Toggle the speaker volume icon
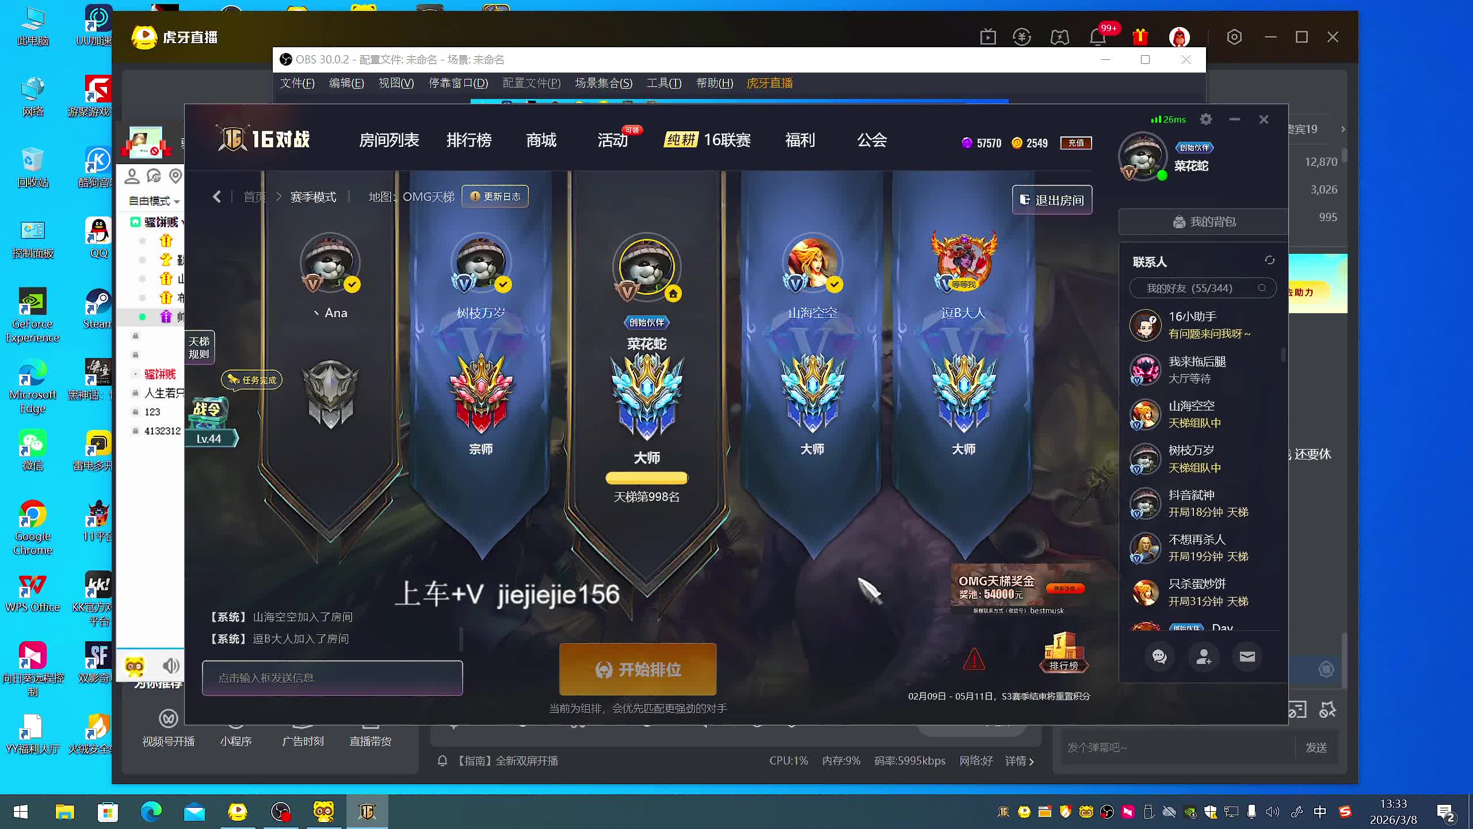1473x829 pixels. click(x=171, y=666)
